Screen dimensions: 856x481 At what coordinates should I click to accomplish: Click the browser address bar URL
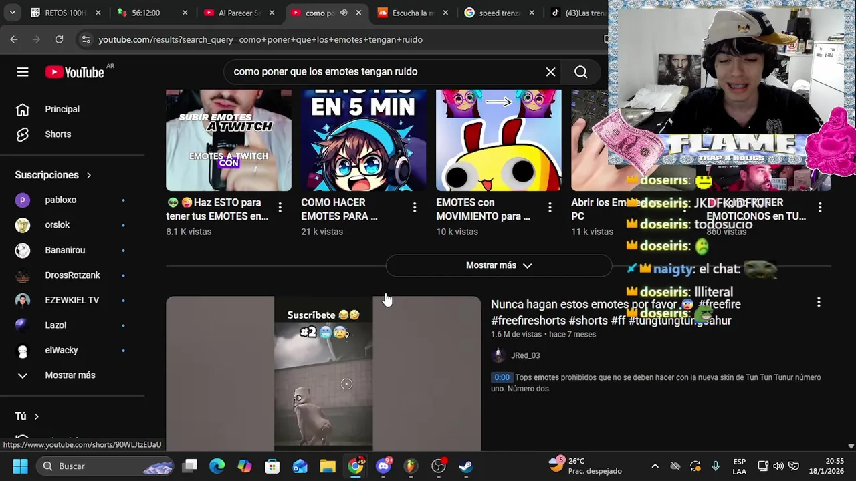pyautogui.click(x=260, y=39)
